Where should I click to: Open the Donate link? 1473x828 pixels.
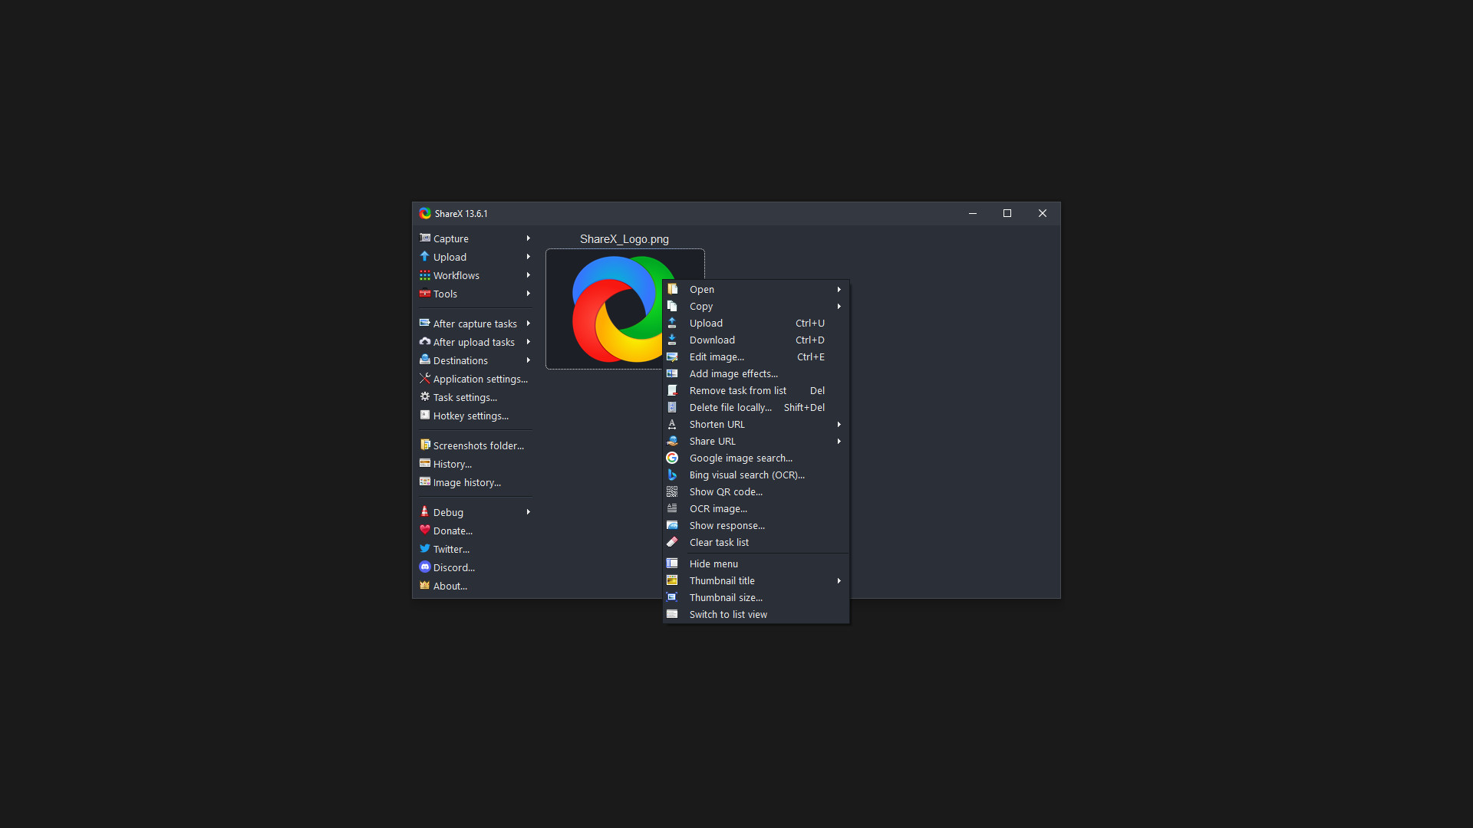(452, 531)
